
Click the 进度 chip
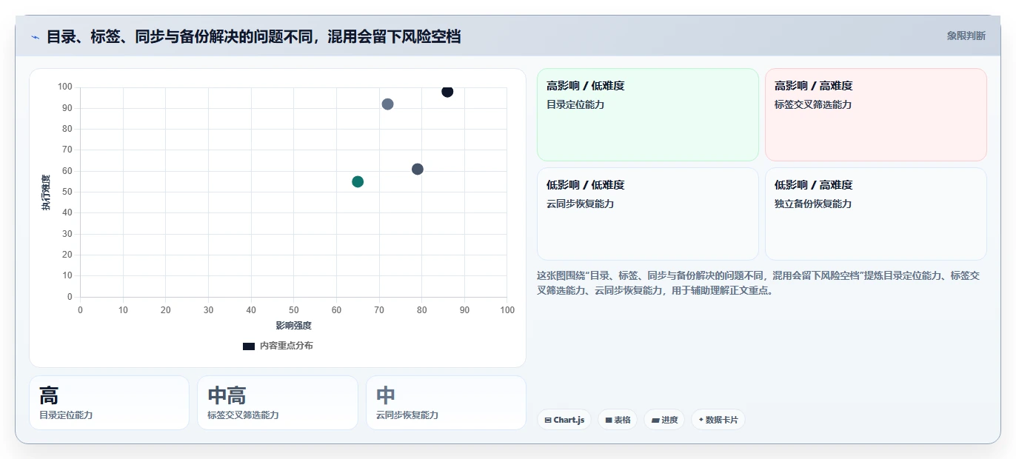click(664, 420)
